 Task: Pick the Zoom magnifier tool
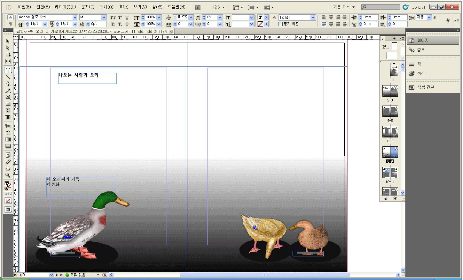point(8,175)
